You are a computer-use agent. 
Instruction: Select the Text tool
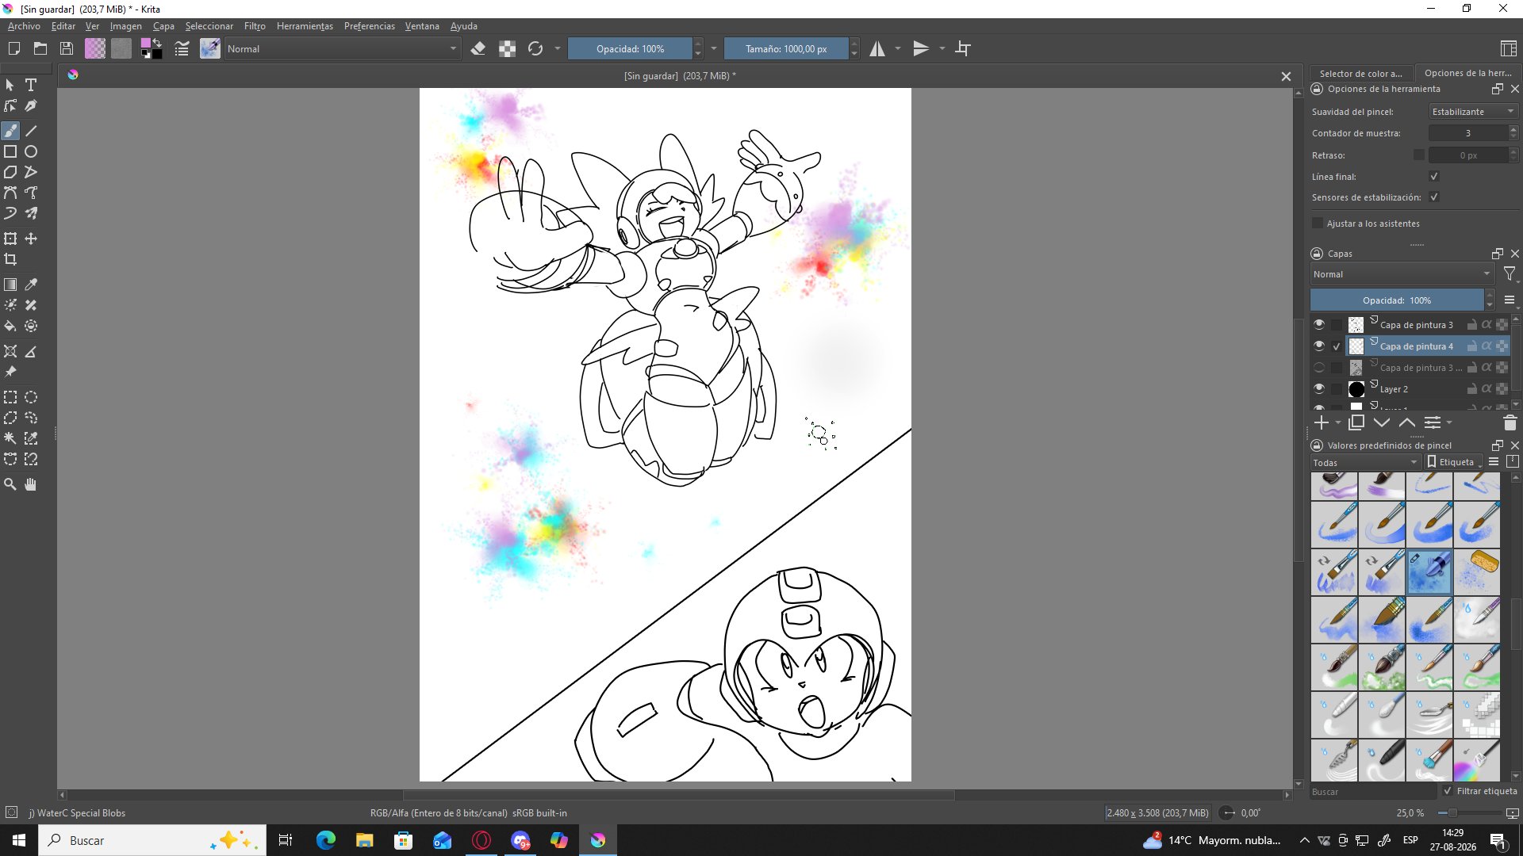click(31, 85)
